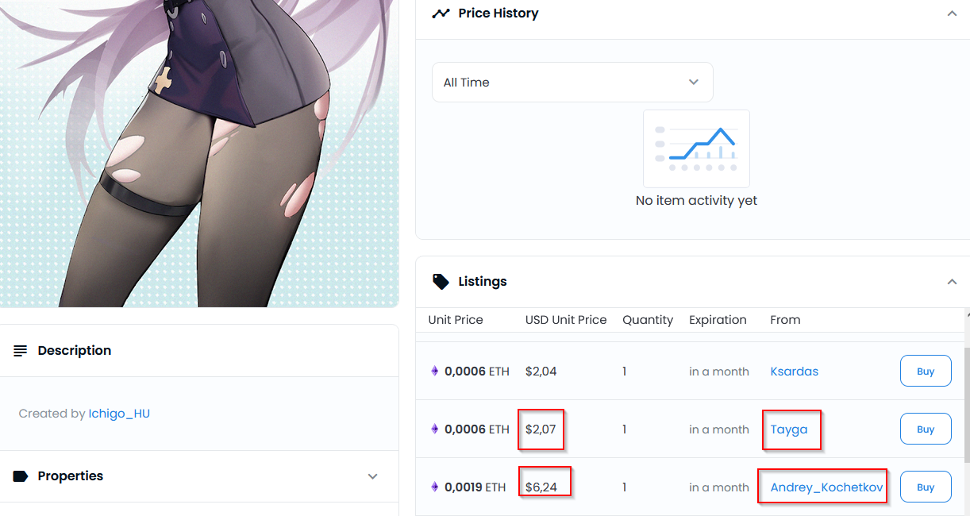Click the ETH icon in Tayga listing
970x516 pixels.
click(434, 429)
